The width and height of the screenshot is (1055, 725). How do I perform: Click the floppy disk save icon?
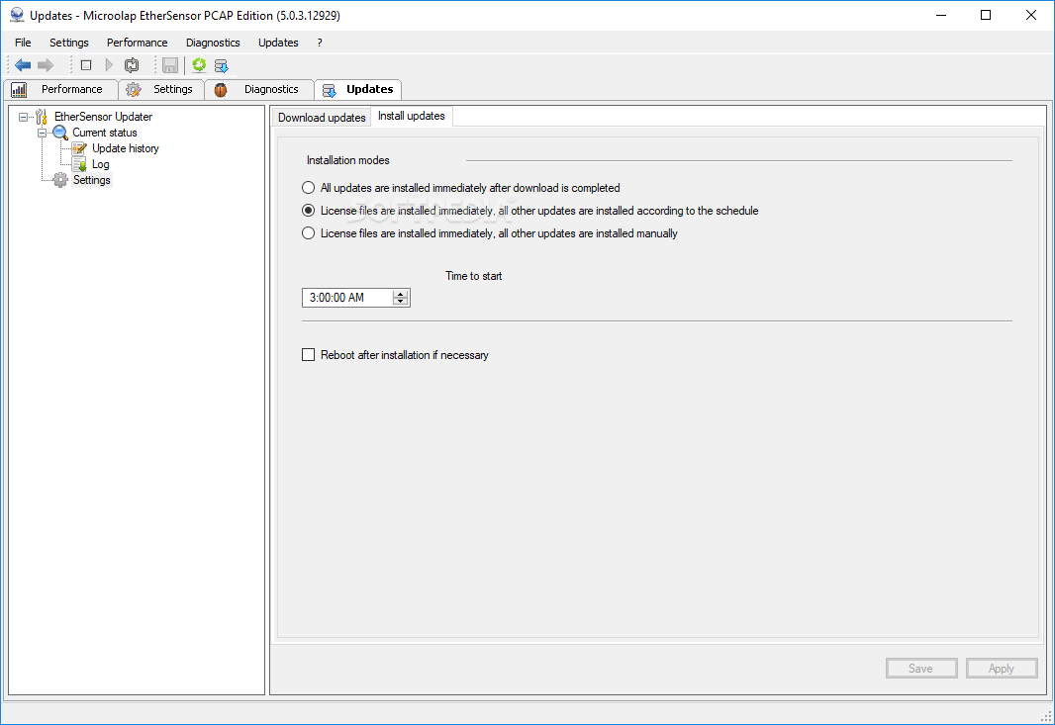[170, 65]
